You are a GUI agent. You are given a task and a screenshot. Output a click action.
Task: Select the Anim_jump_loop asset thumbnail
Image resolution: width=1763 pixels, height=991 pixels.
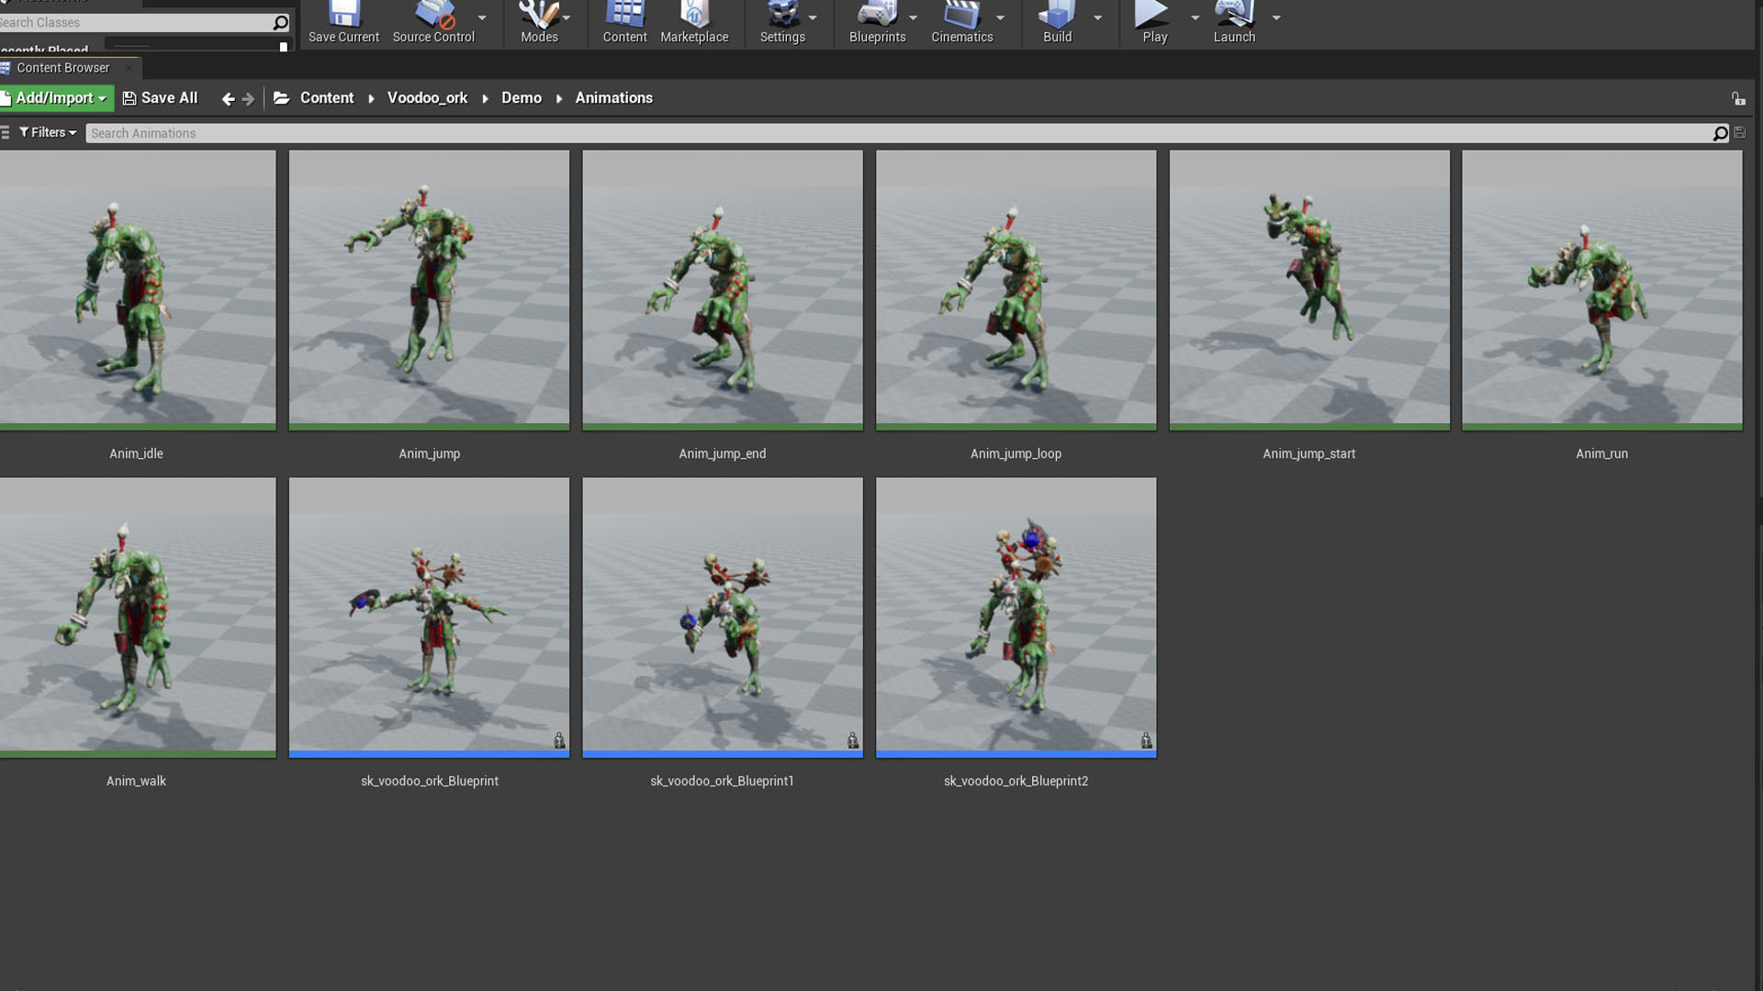[x=1016, y=290]
